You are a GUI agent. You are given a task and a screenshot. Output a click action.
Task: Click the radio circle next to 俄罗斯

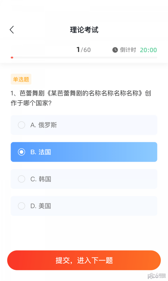[22, 125]
